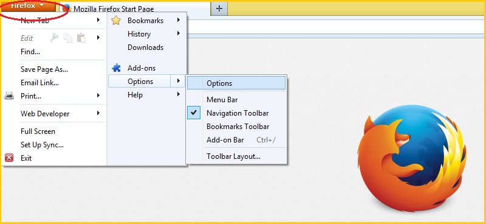
Task: Click the Paste clipboard icon
Action: [81, 38]
